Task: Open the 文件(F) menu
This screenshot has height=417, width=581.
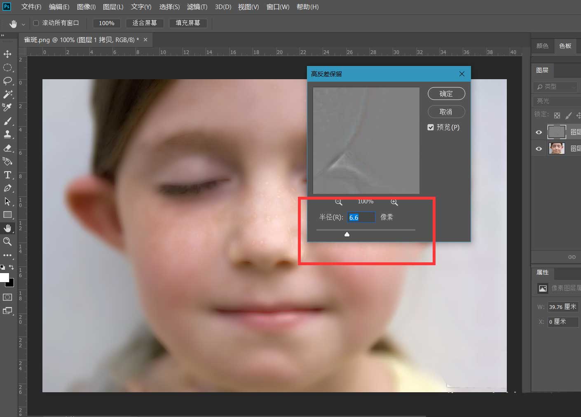Action: [x=31, y=7]
